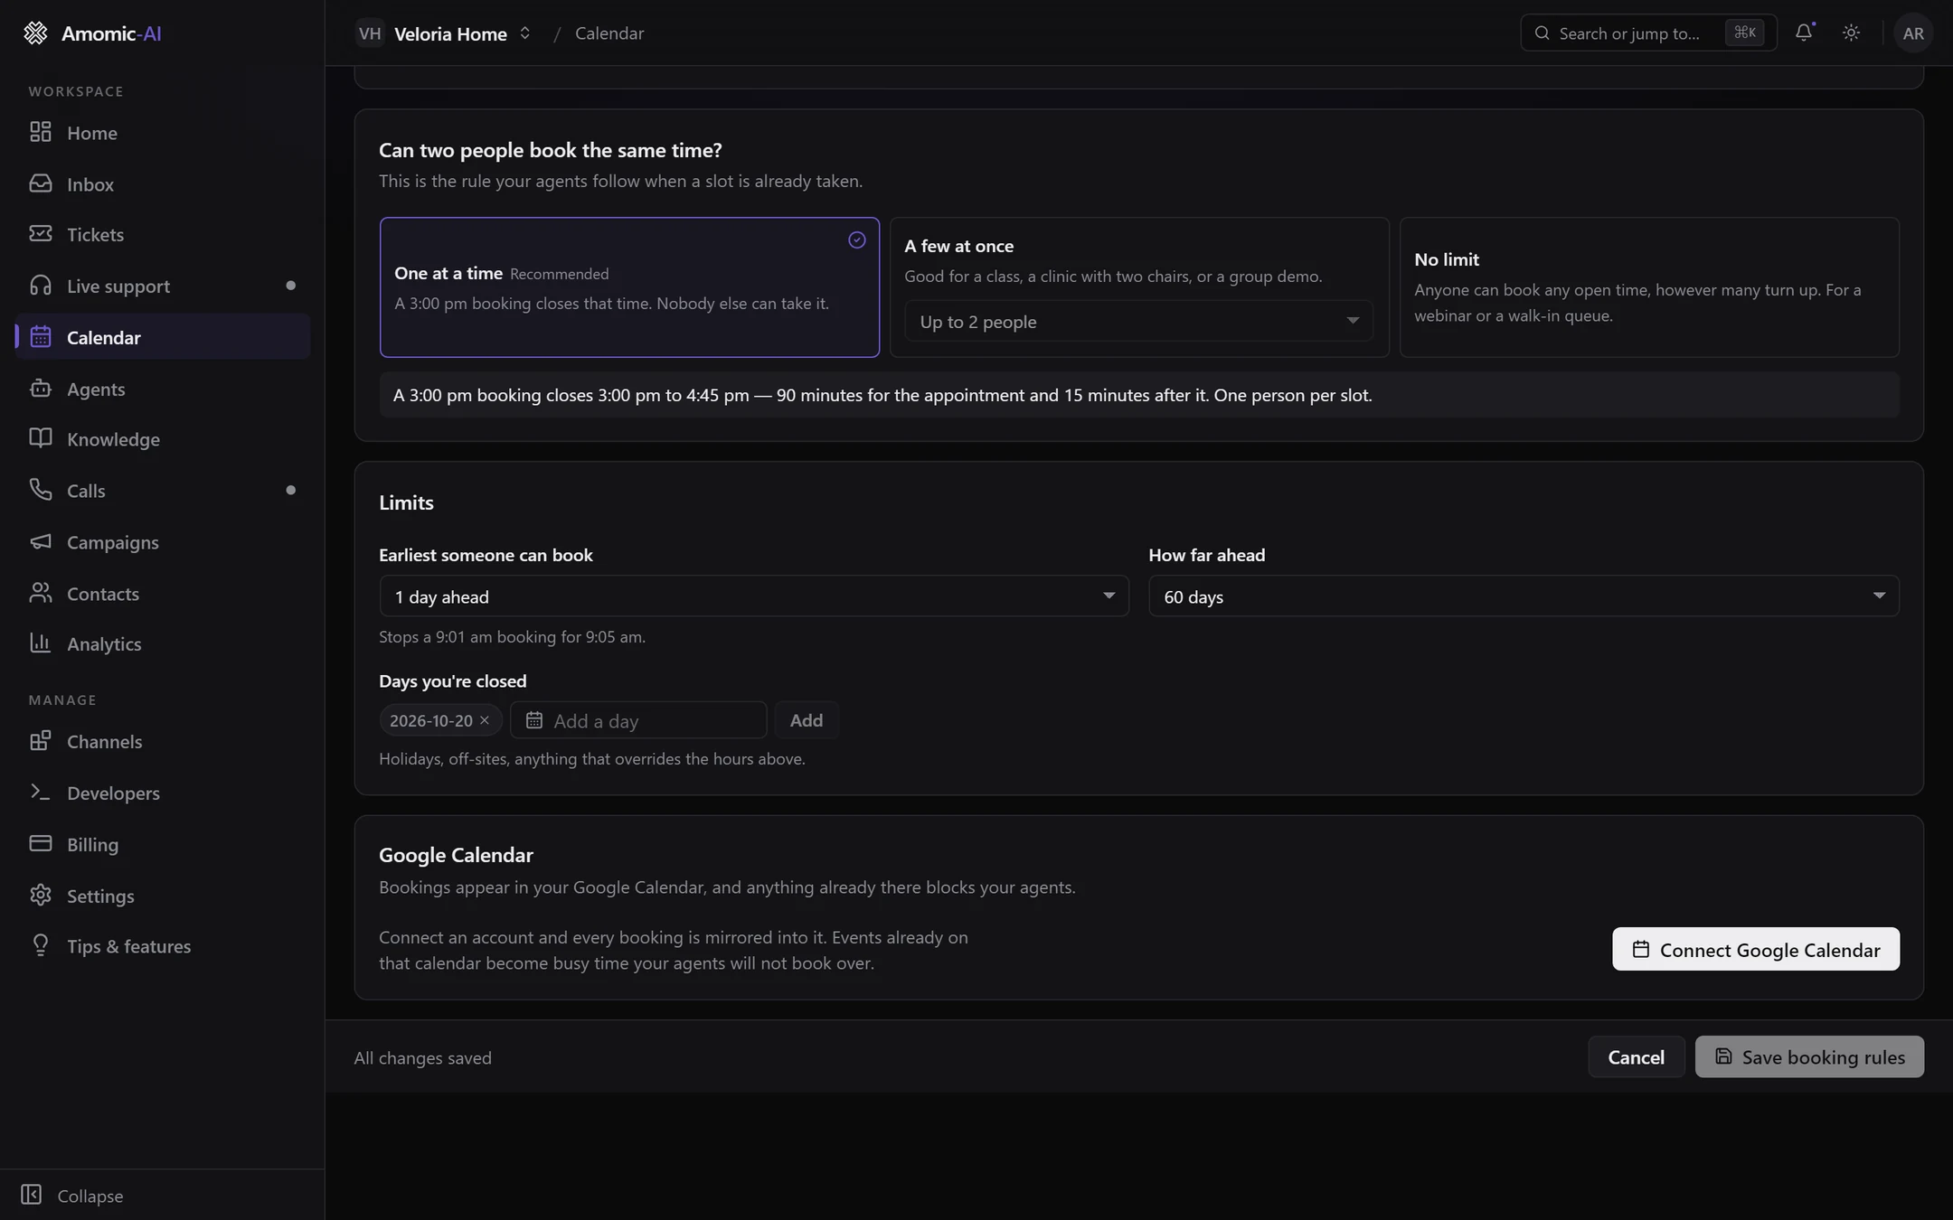The width and height of the screenshot is (1953, 1220).
Task: Open the Developers menu item
Action: (x=163, y=793)
